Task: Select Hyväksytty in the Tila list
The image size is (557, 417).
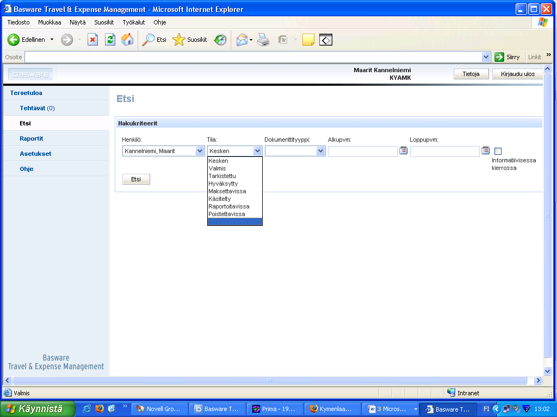Action: click(235, 184)
